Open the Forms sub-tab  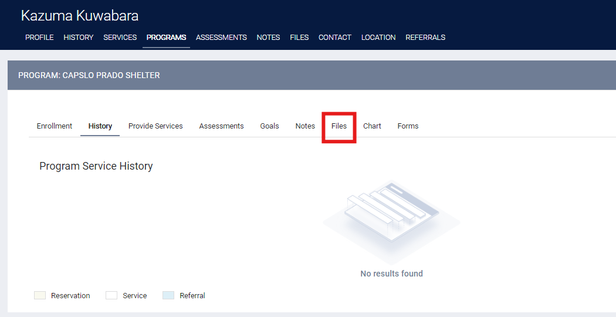[408, 126]
